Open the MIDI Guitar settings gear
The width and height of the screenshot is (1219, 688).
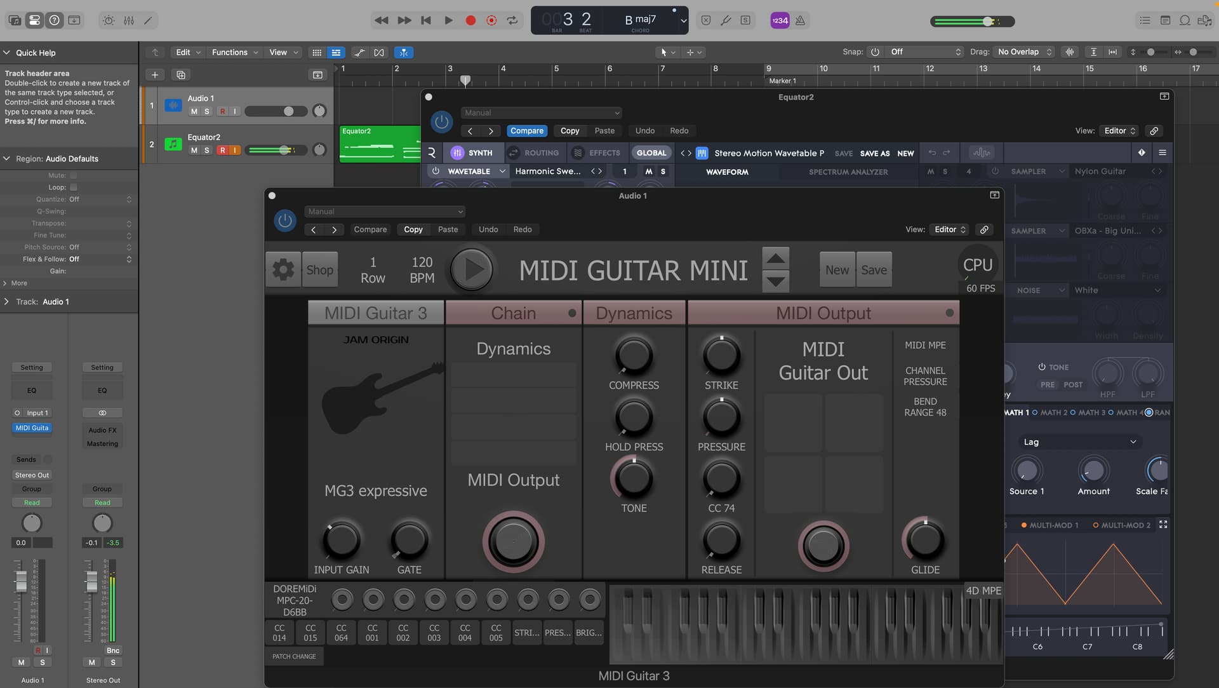click(x=283, y=270)
